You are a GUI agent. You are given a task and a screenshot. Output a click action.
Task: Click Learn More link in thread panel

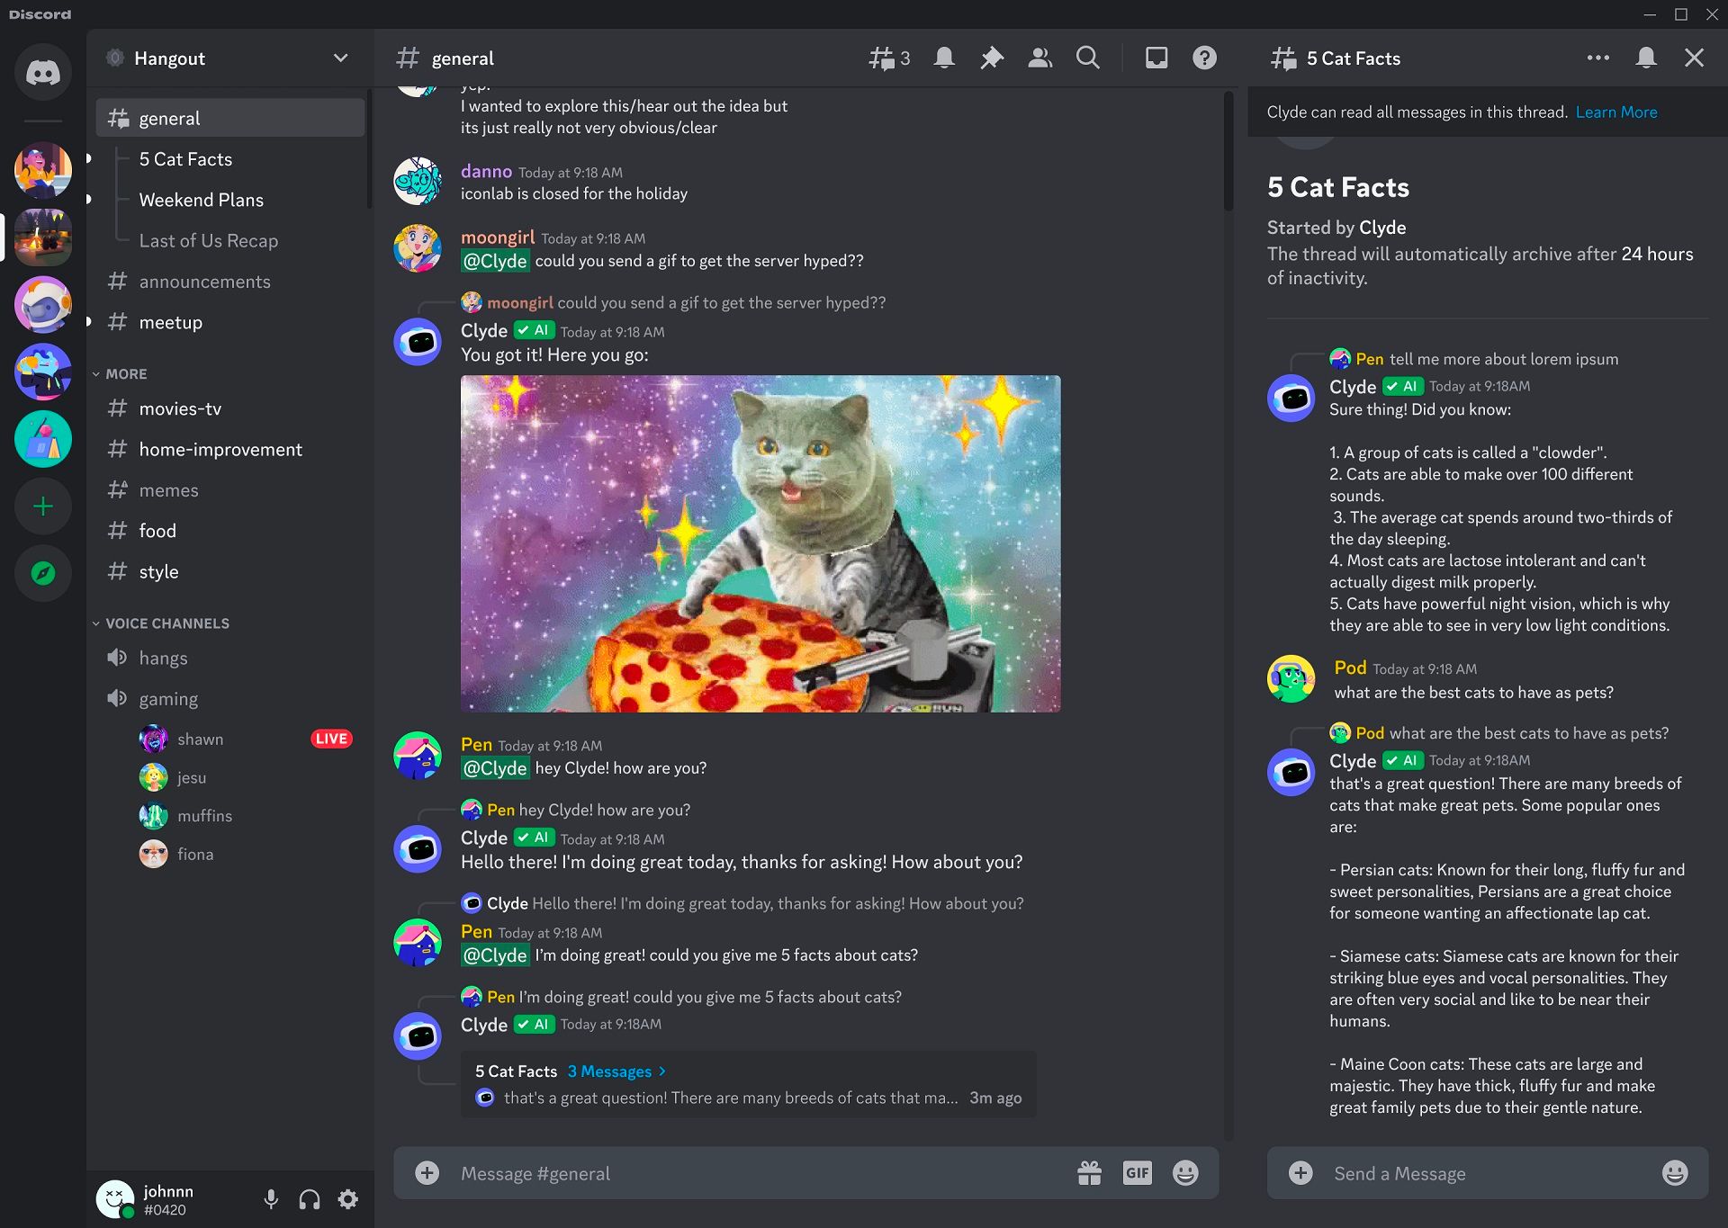click(x=1616, y=112)
